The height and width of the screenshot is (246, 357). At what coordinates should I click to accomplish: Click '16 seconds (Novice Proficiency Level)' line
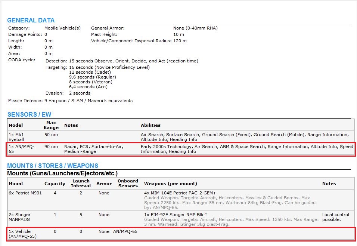click(x=109, y=67)
